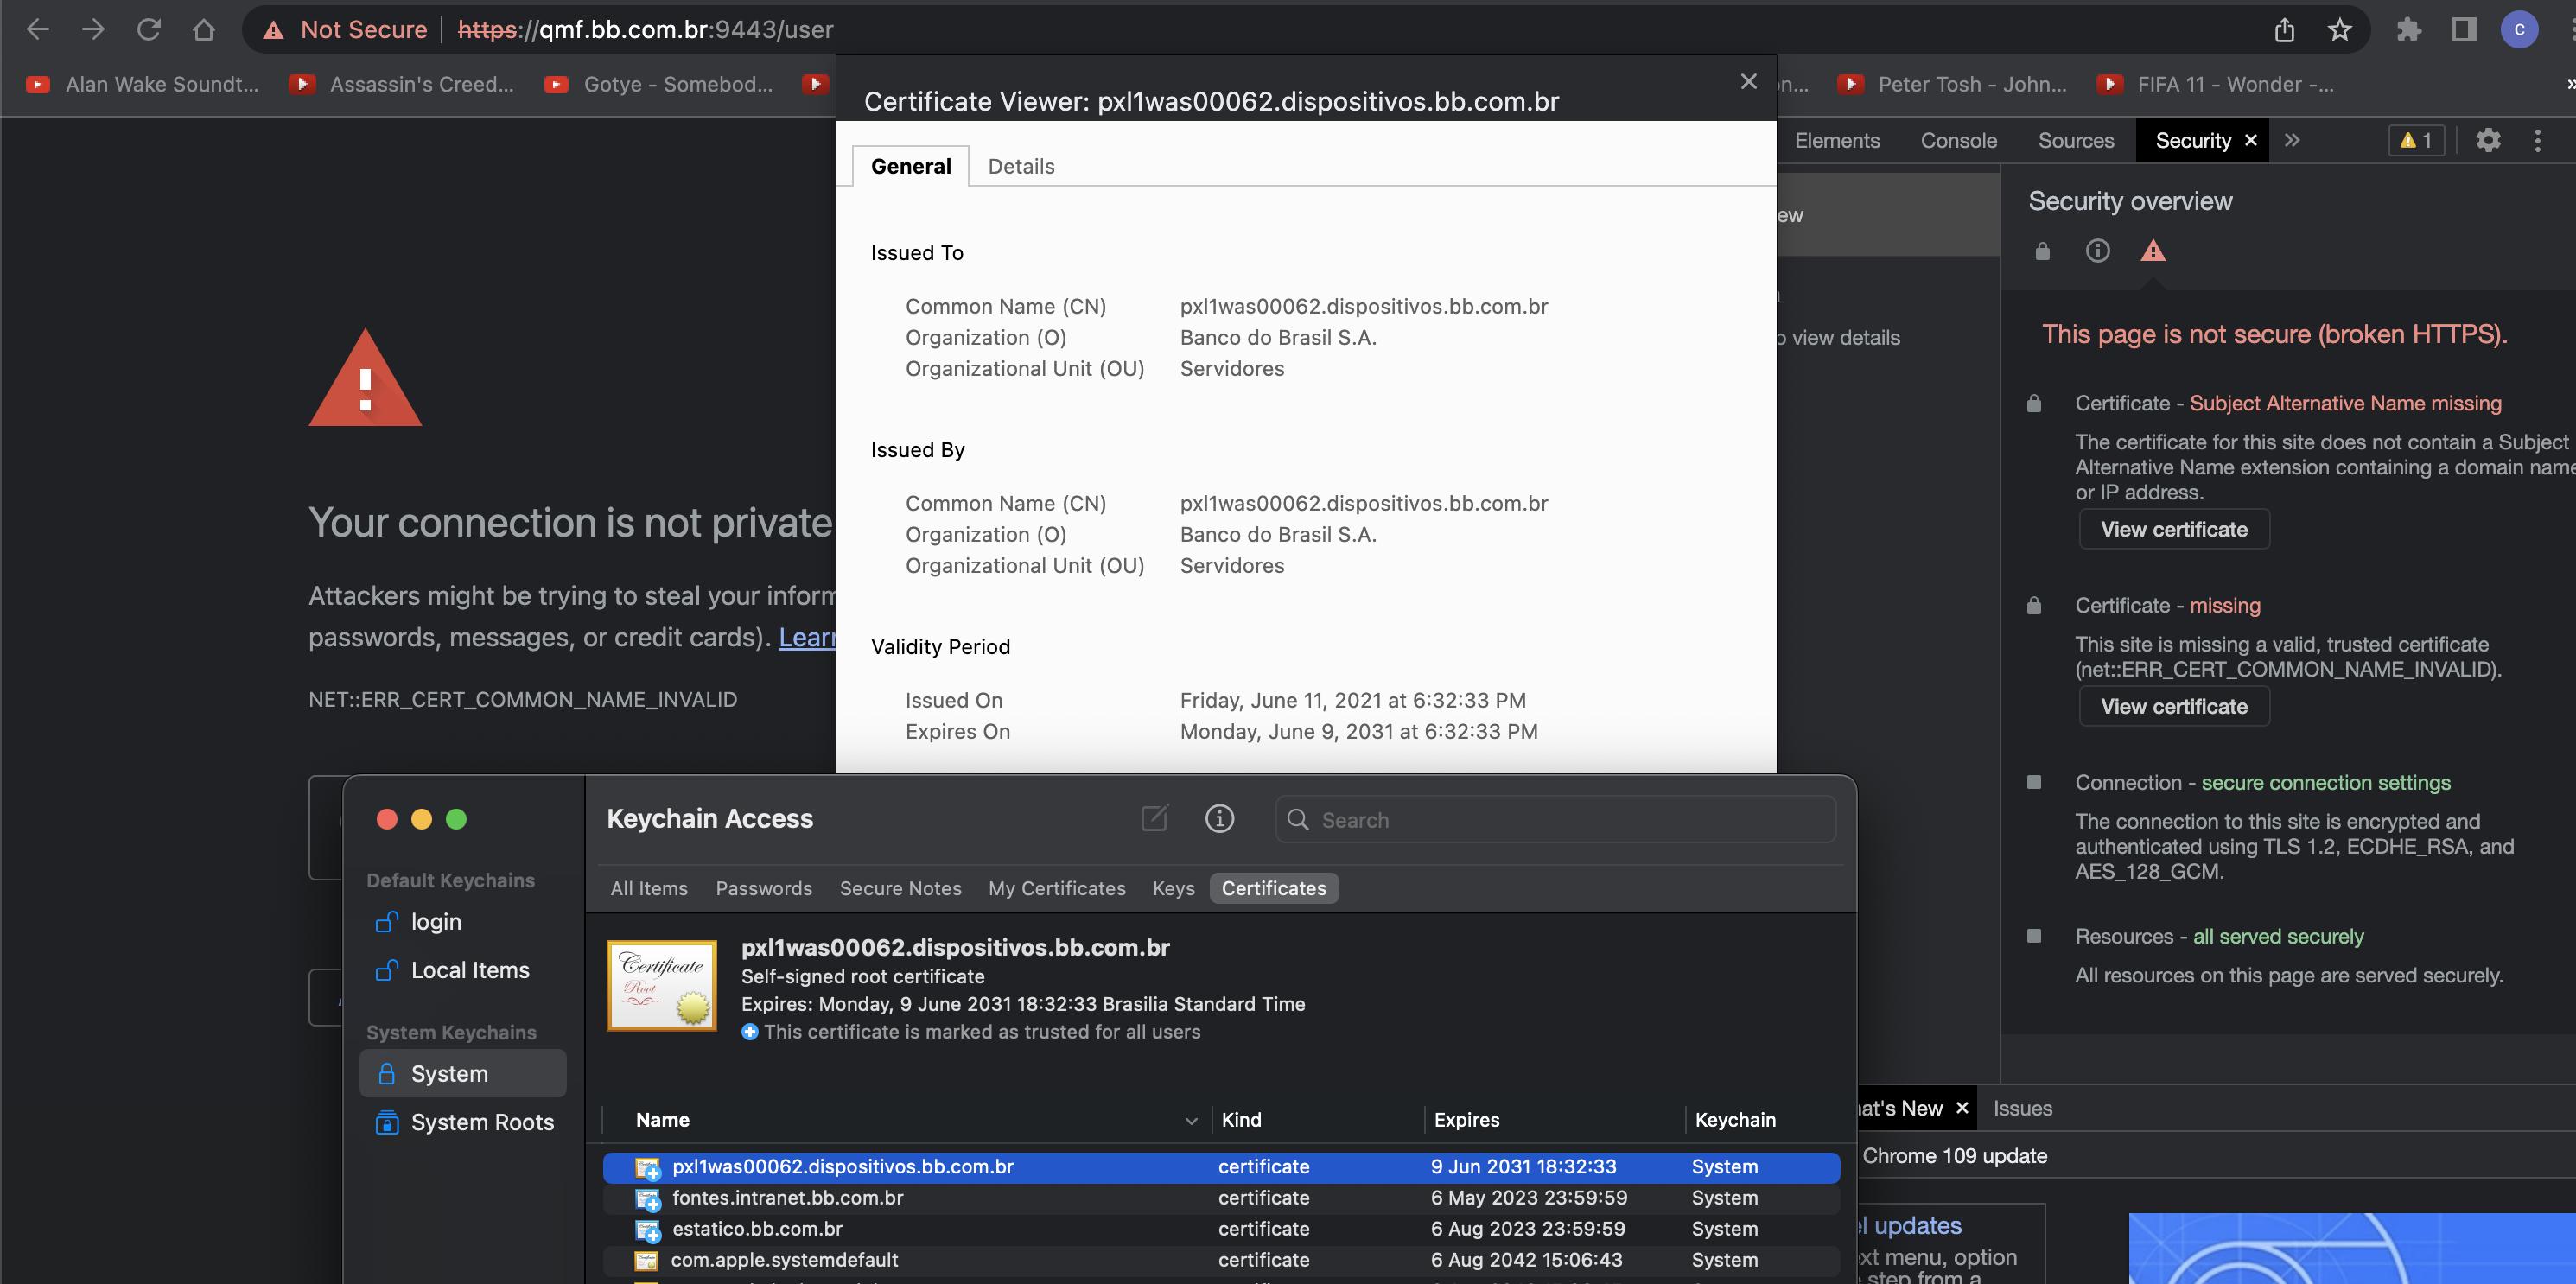Click the browser reload page icon
The width and height of the screenshot is (2576, 1284).
tap(149, 29)
